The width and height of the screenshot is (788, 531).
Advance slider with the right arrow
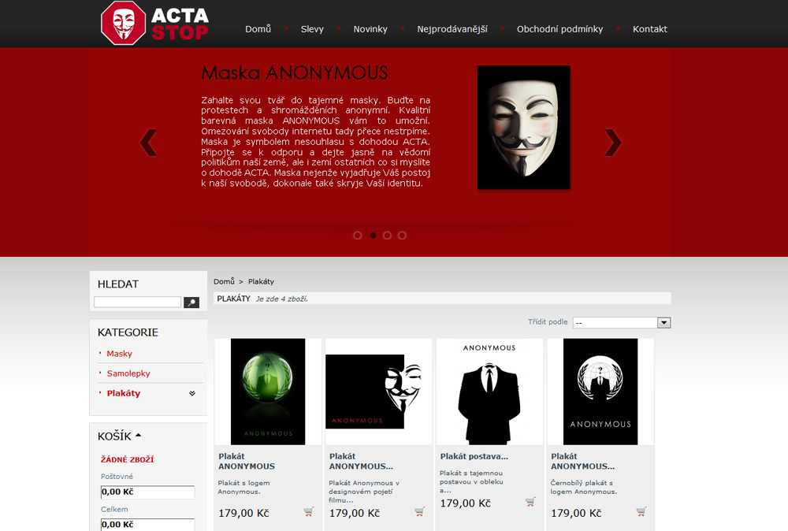point(612,143)
